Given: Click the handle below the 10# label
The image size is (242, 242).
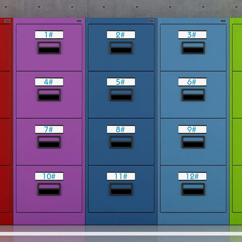Looking at the screenshot, I should (49, 189).
